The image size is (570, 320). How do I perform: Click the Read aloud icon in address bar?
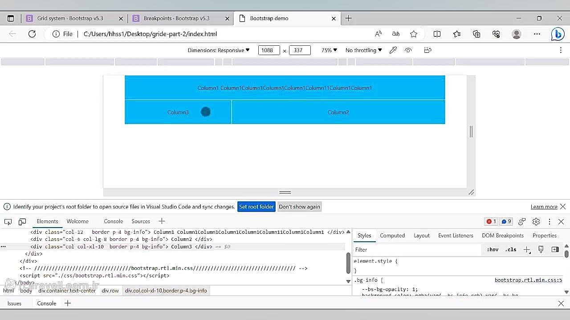tap(378, 34)
